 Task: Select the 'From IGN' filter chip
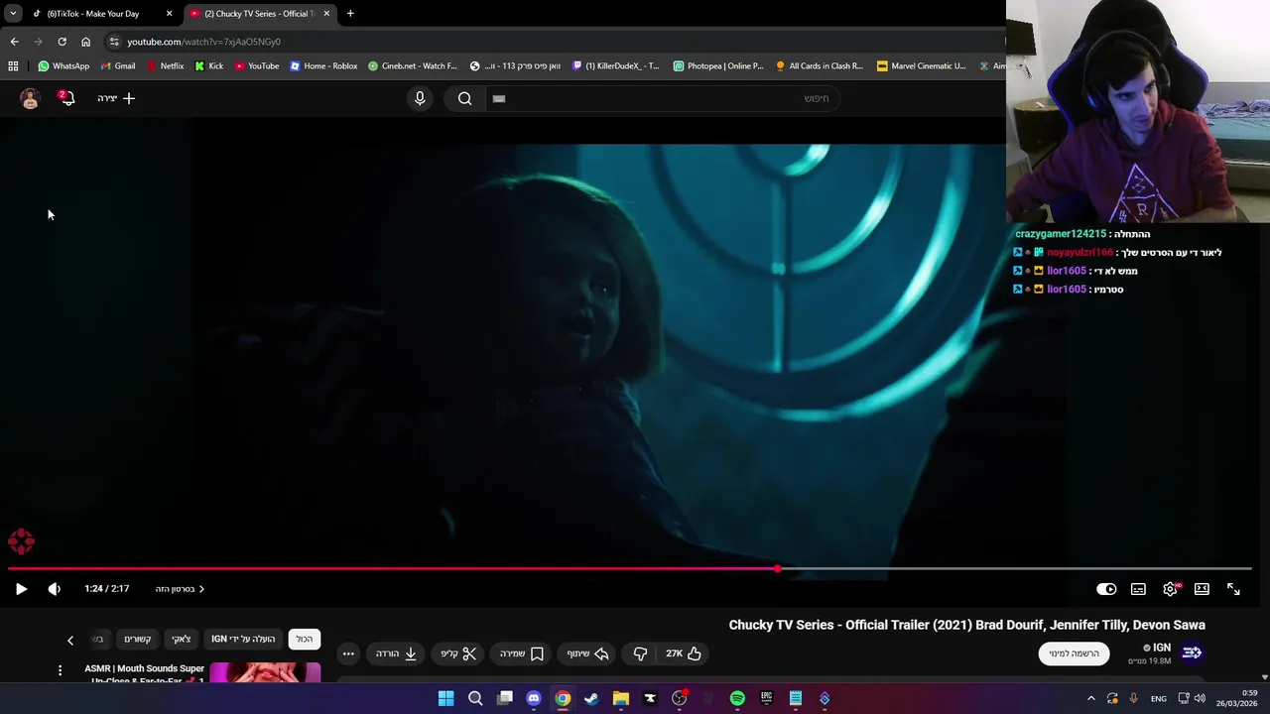coord(243,639)
